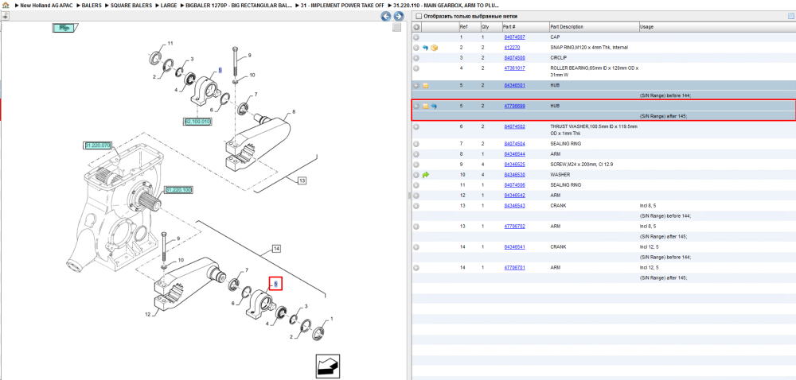Sort by the Part Description column header
Viewport: 796px width, 380px height.
coord(594,27)
